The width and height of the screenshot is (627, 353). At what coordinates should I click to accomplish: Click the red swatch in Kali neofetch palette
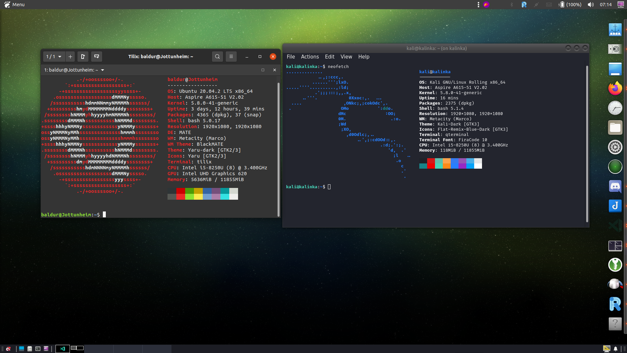coord(431,163)
